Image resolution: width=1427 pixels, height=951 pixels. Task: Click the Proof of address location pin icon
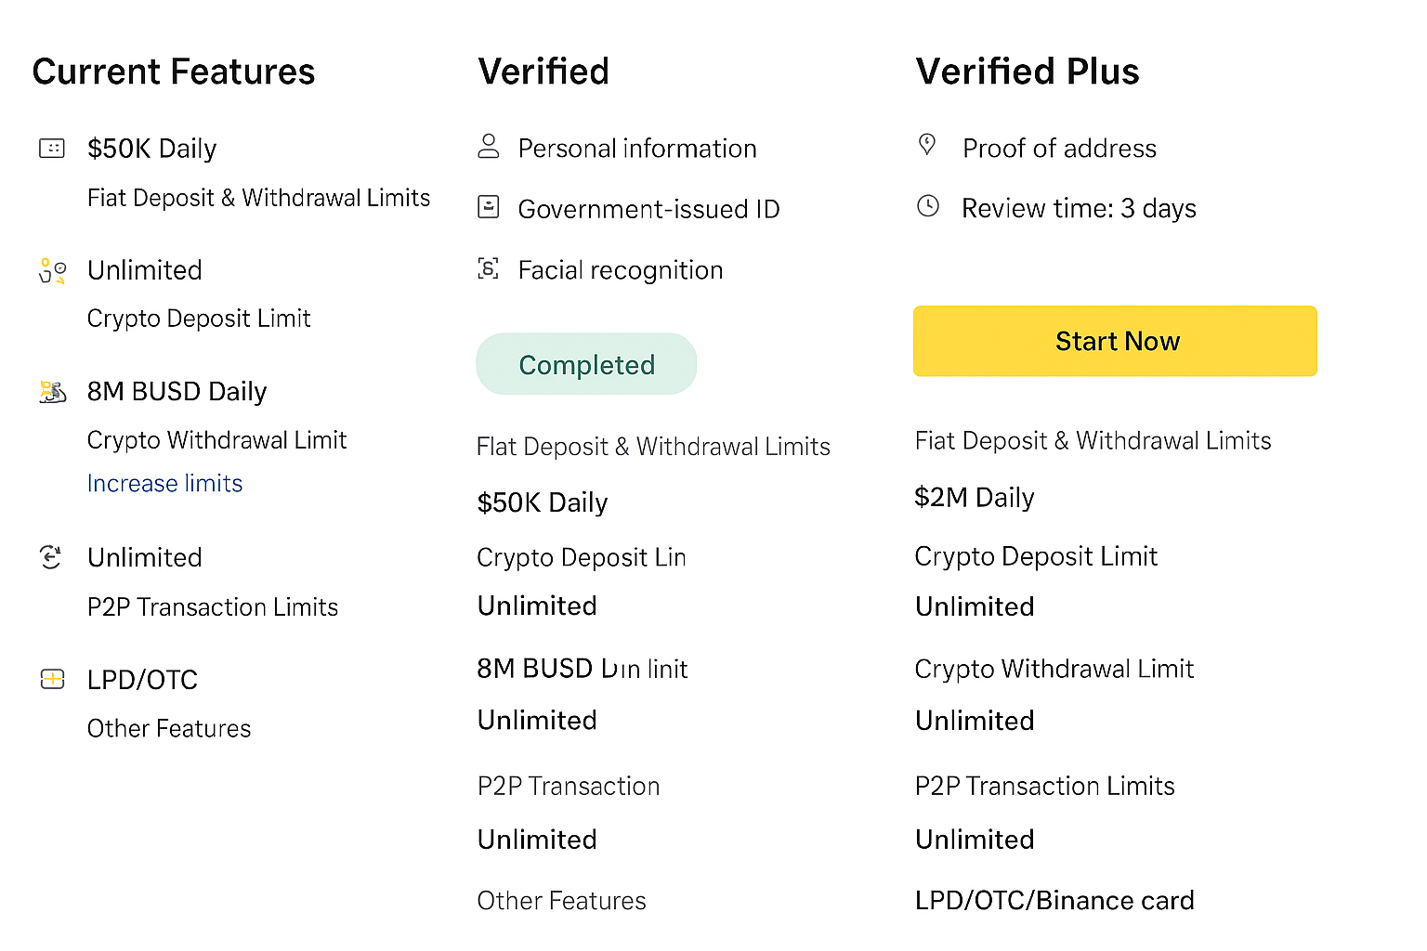point(927,146)
